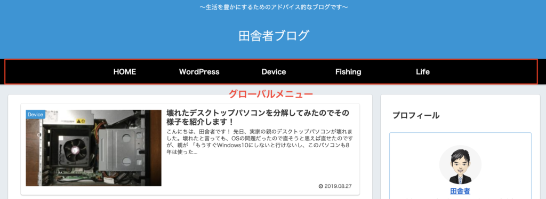Image resolution: width=546 pixels, height=199 pixels.
Task: Click the プロフィール sidebar heading
Action: point(416,115)
